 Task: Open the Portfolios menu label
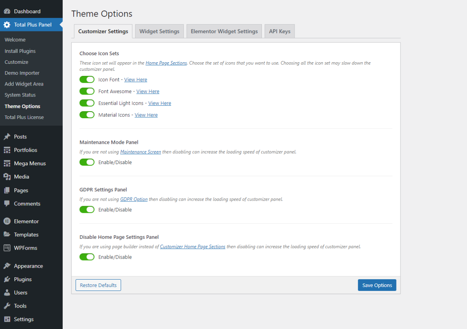(x=26, y=150)
